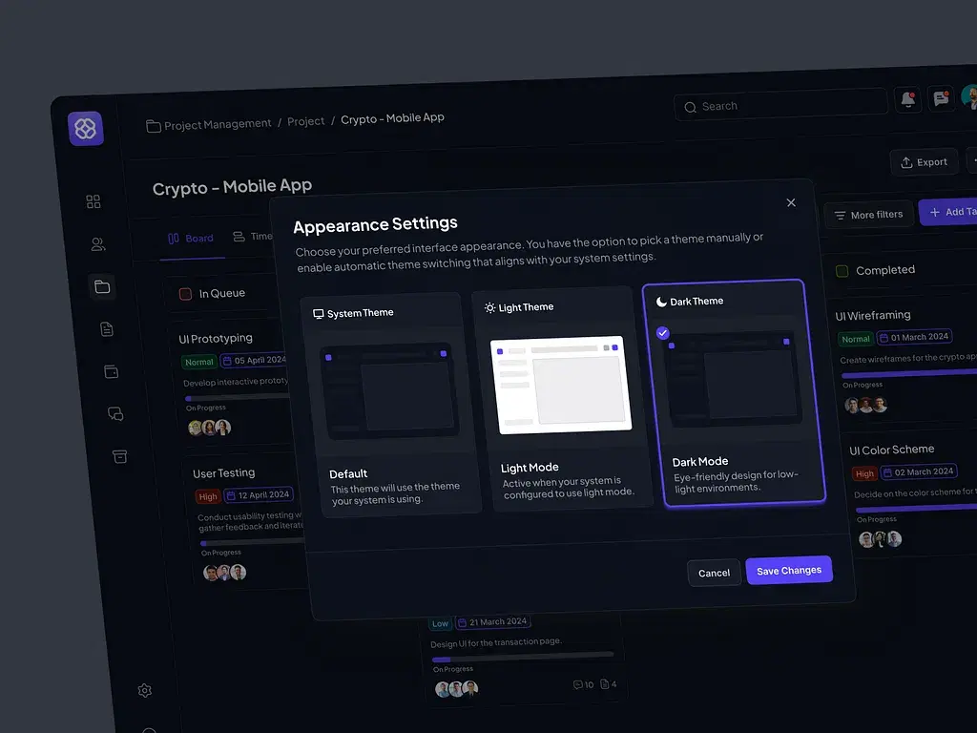Open the users icon in the sidebar
This screenshot has width=977, height=733.
tap(98, 244)
